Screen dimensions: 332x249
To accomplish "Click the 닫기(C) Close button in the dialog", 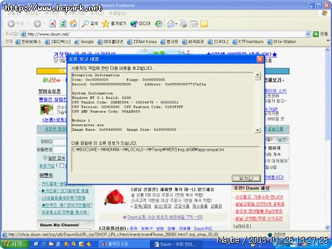I will pyautogui.click(x=246, y=178).
